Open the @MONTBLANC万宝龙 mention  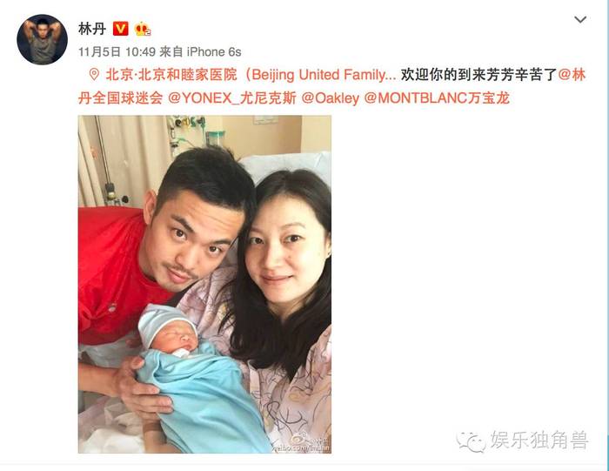437,98
